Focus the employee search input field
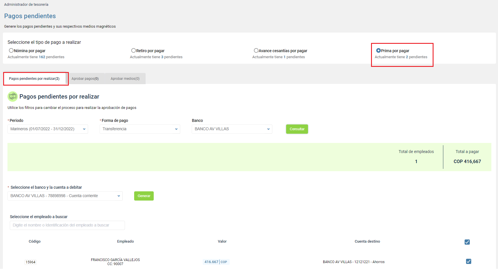This screenshot has height=270, width=498. pos(67,225)
